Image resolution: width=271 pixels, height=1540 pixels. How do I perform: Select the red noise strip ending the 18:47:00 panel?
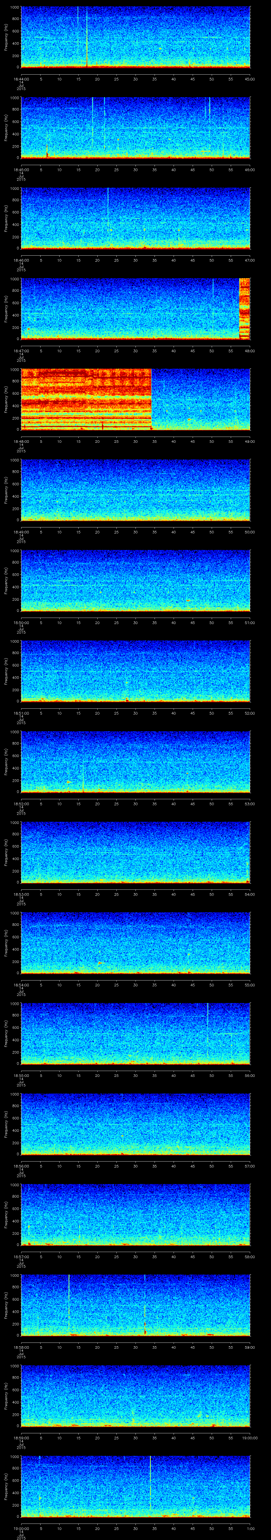click(244, 308)
